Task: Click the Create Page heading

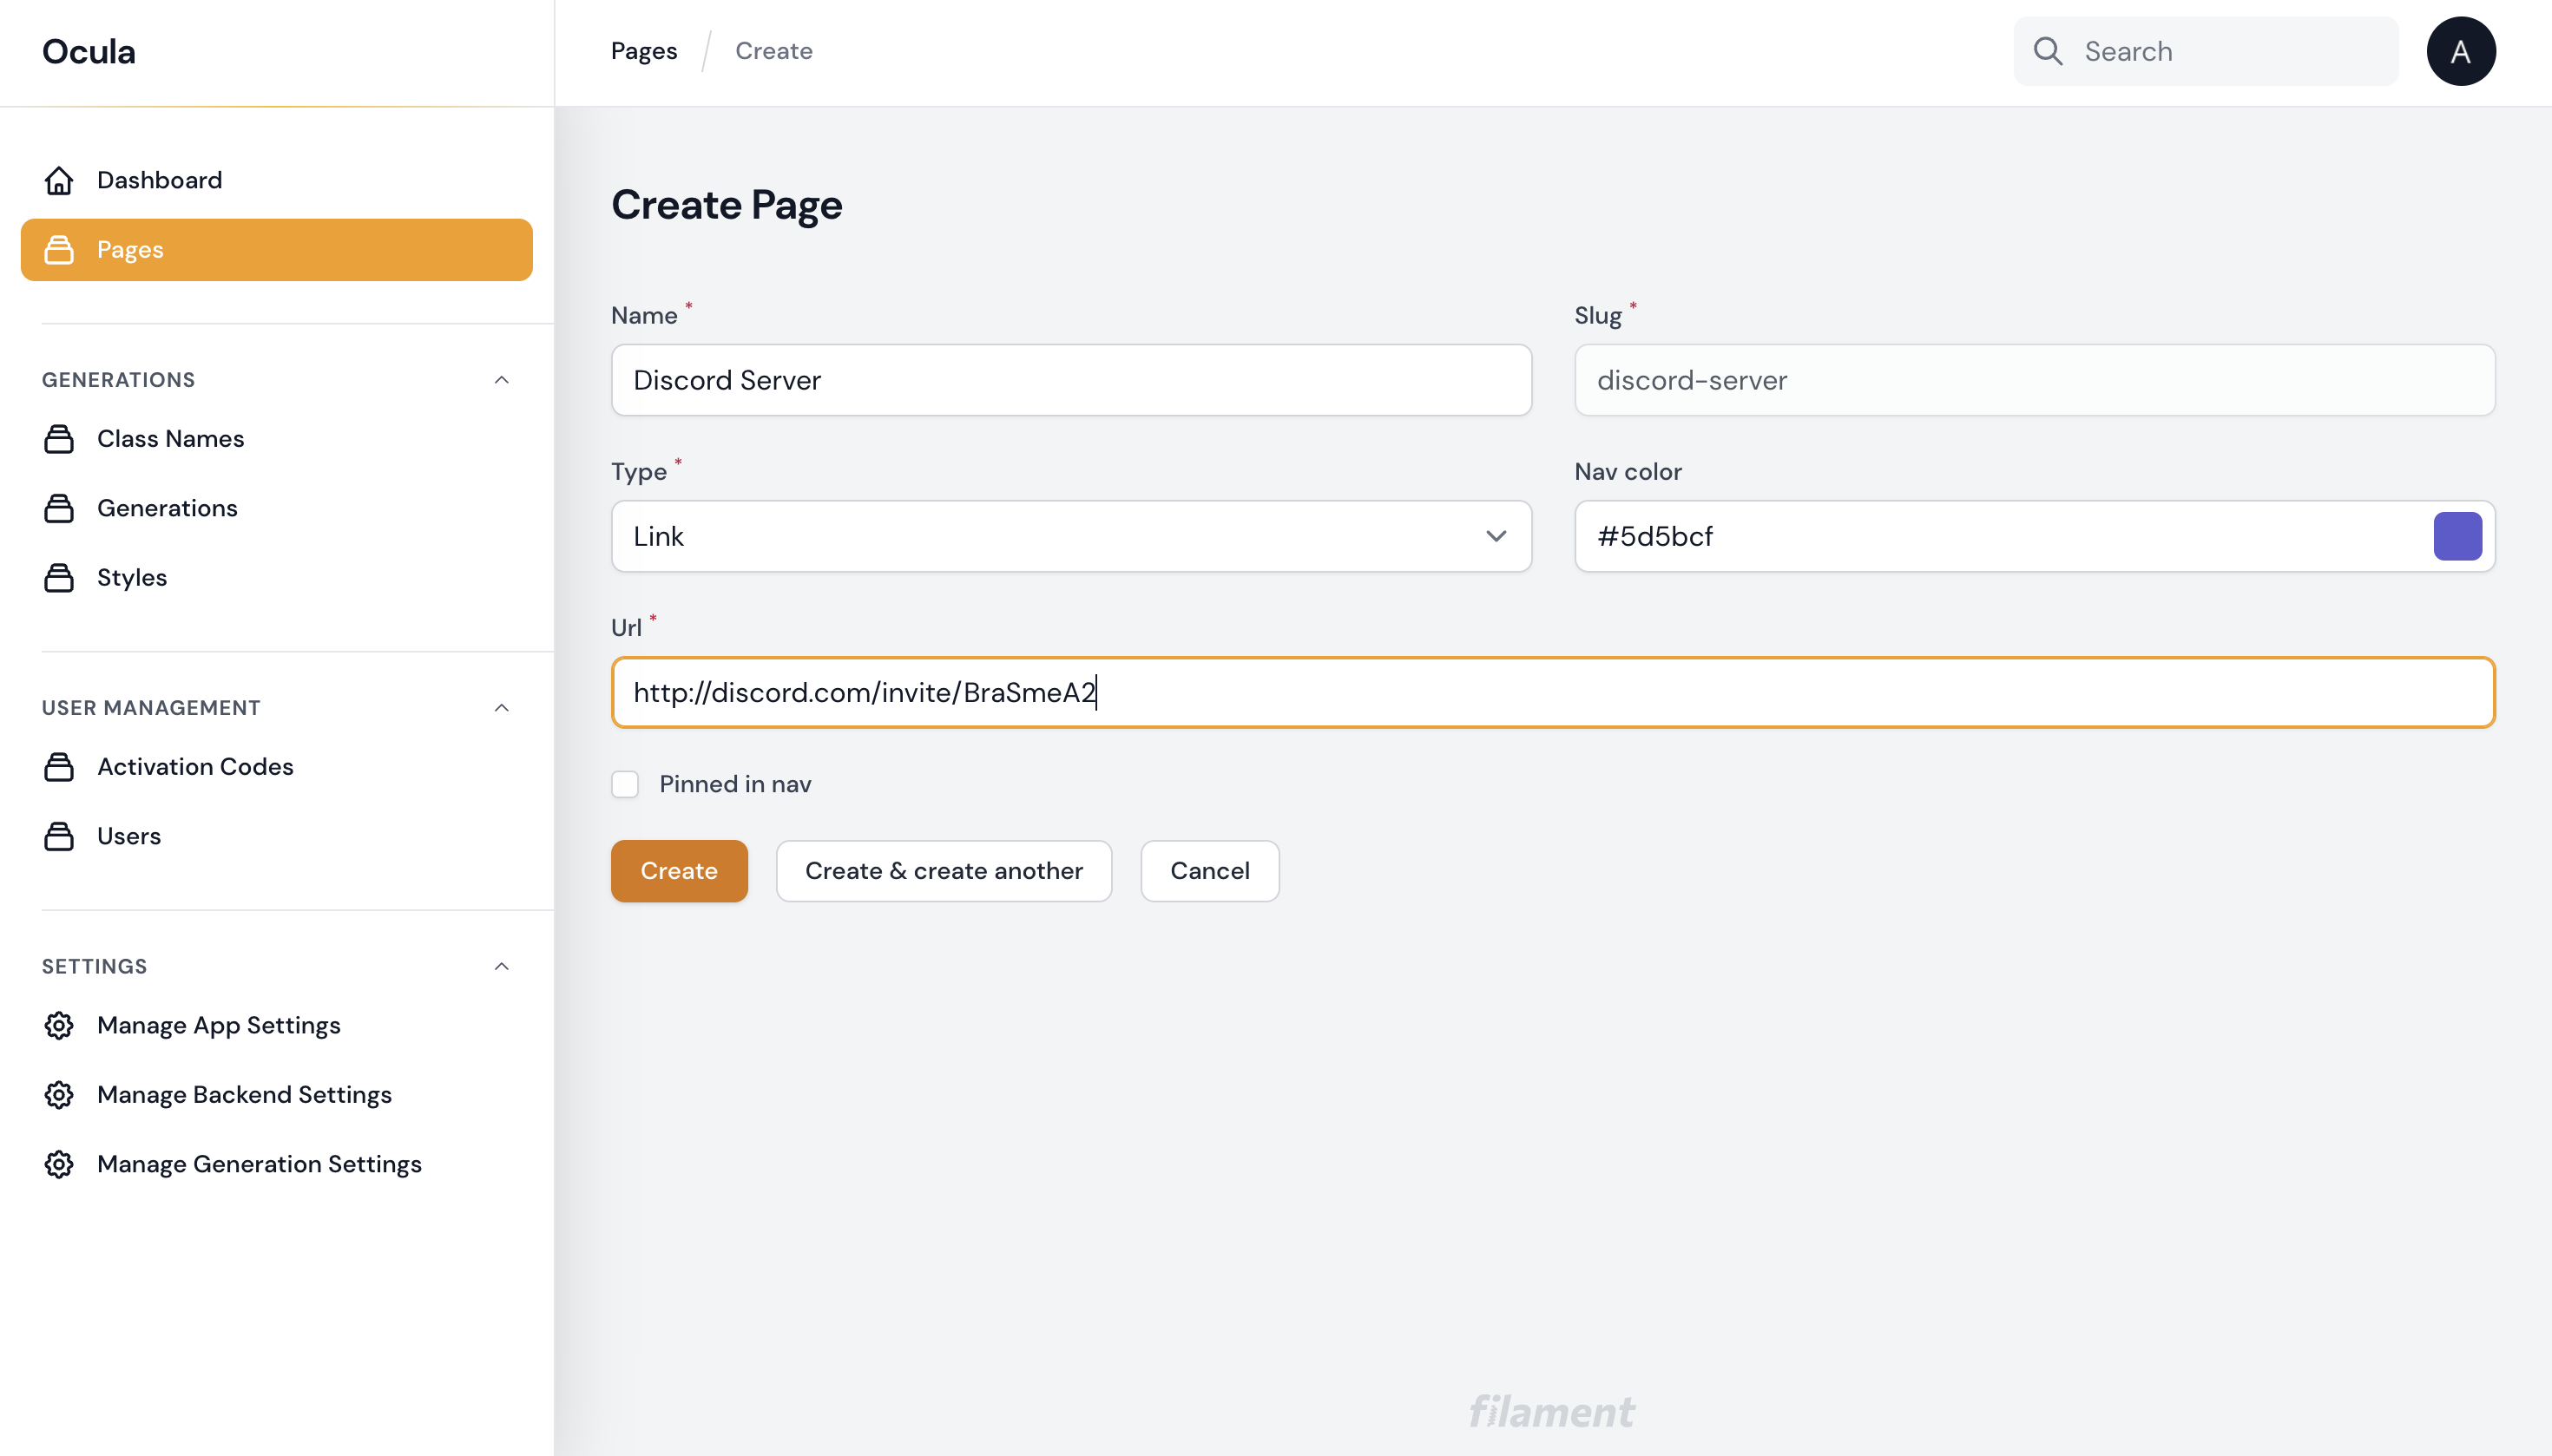Action: [x=727, y=205]
